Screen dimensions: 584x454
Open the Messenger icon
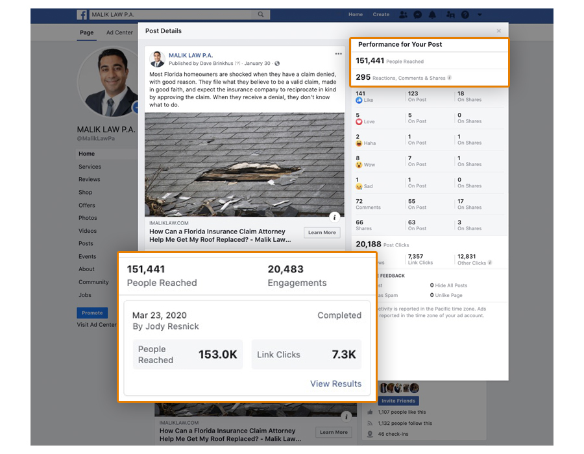(x=417, y=14)
